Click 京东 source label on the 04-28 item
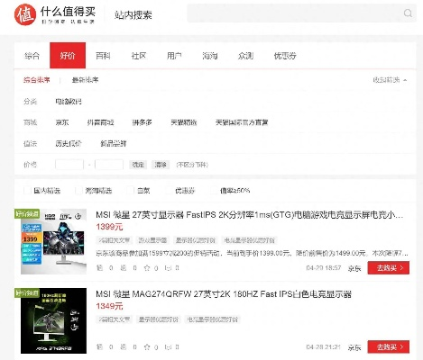 click(x=354, y=347)
